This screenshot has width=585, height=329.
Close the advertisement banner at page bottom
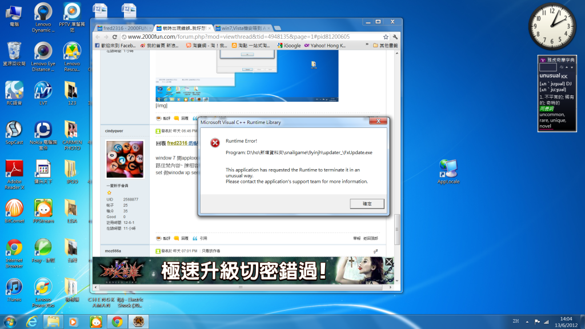[x=388, y=262]
